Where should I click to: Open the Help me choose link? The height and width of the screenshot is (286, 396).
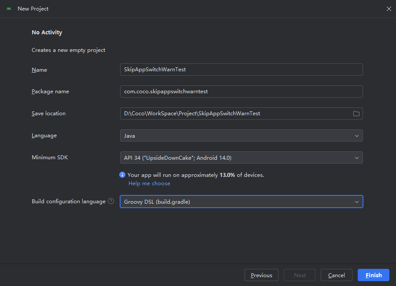[149, 183]
